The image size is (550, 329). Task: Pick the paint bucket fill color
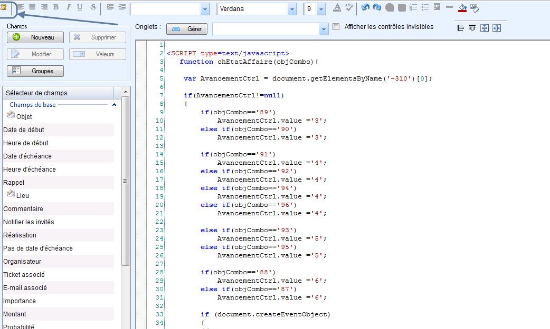point(462,8)
